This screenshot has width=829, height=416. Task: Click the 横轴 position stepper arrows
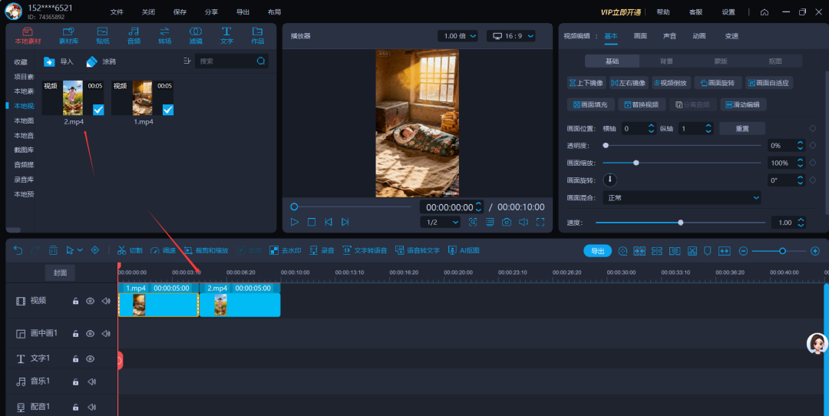[x=652, y=128]
